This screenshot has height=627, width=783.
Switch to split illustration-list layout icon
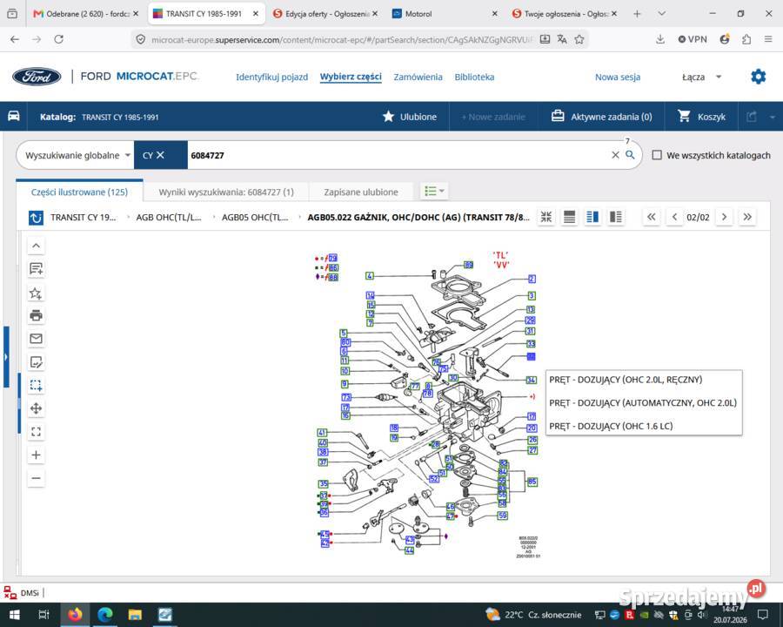(x=592, y=217)
